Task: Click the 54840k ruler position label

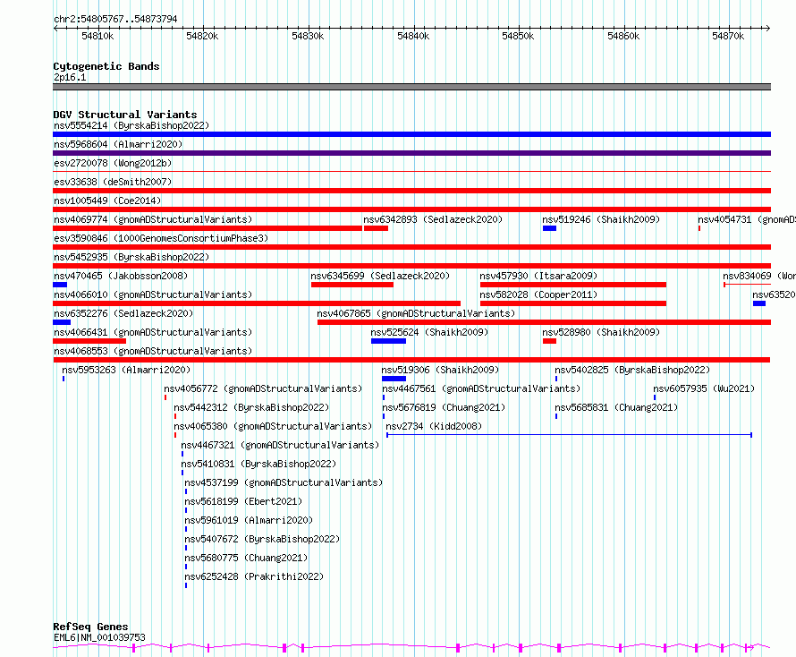Action: (x=413, y=36)
